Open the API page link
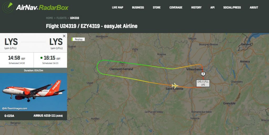Screen dimensions: 269x135 212,7
